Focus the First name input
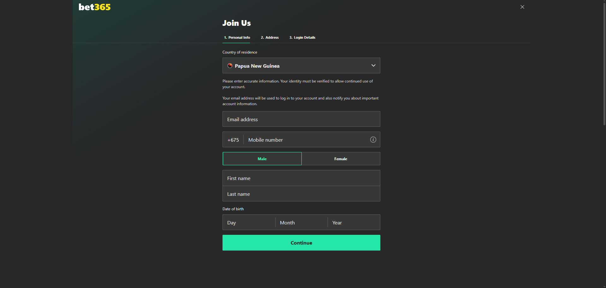 [301, 178]
